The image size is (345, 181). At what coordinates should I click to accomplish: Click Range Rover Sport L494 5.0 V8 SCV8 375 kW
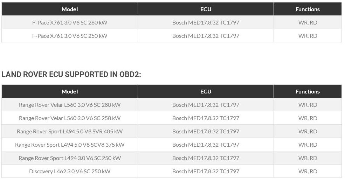tap(70, 145)
